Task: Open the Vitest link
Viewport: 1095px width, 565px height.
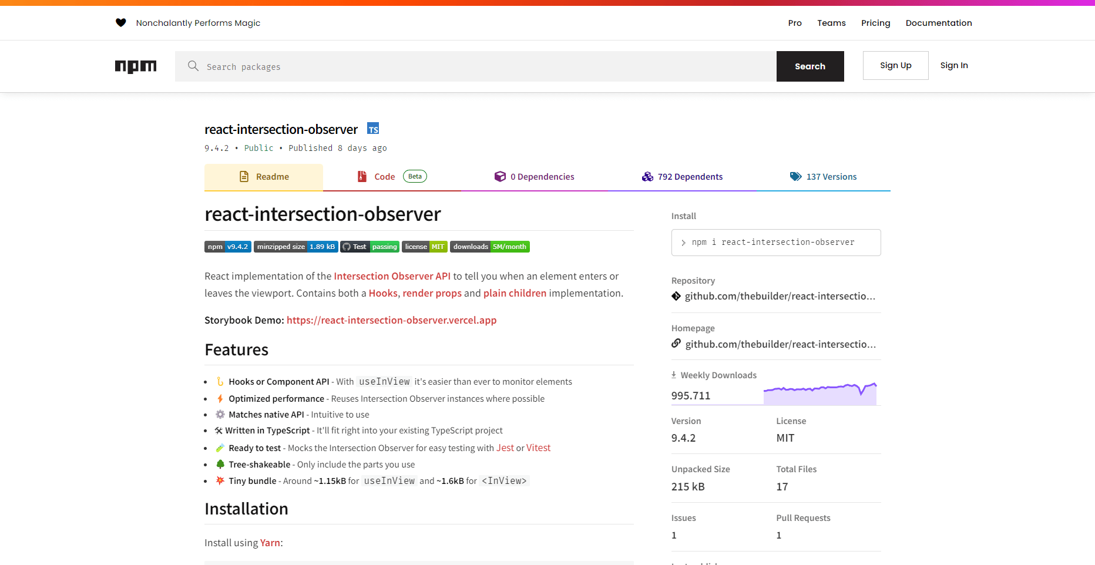Action: point(538,448)
